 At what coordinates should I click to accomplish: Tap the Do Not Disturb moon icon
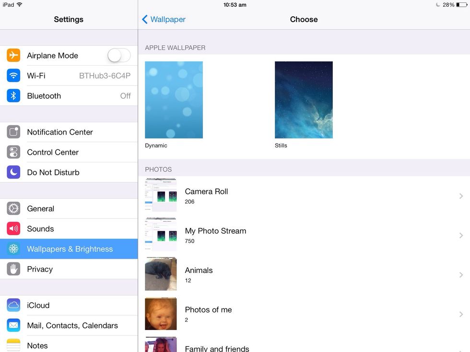[13, 172]
